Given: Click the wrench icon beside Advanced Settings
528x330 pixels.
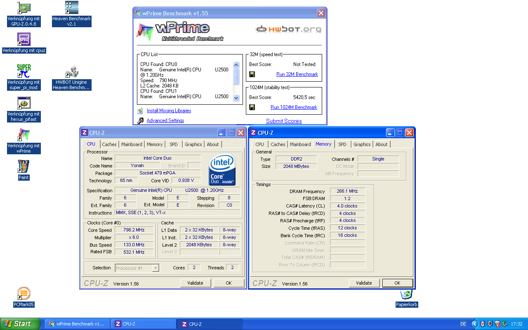Looking at the screenshot, I should (140, 120).
